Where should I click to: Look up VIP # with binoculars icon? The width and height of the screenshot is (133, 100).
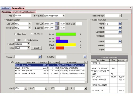(120, 28)
